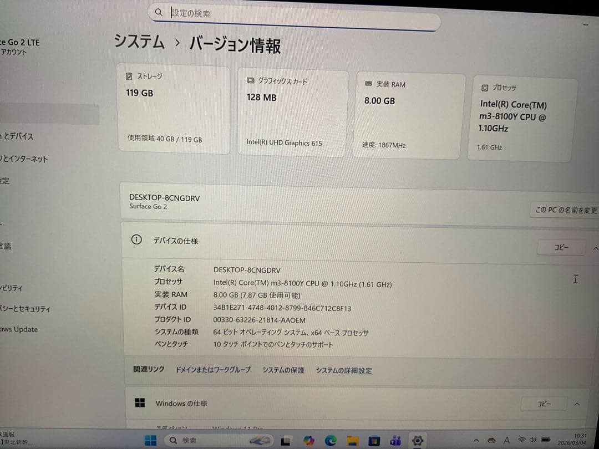Click the graphics card icon
Screen dimensions: 599x449
coord(250,80)
